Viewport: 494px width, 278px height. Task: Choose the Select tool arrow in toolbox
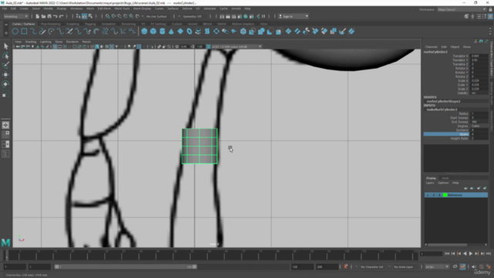(5, 46)
